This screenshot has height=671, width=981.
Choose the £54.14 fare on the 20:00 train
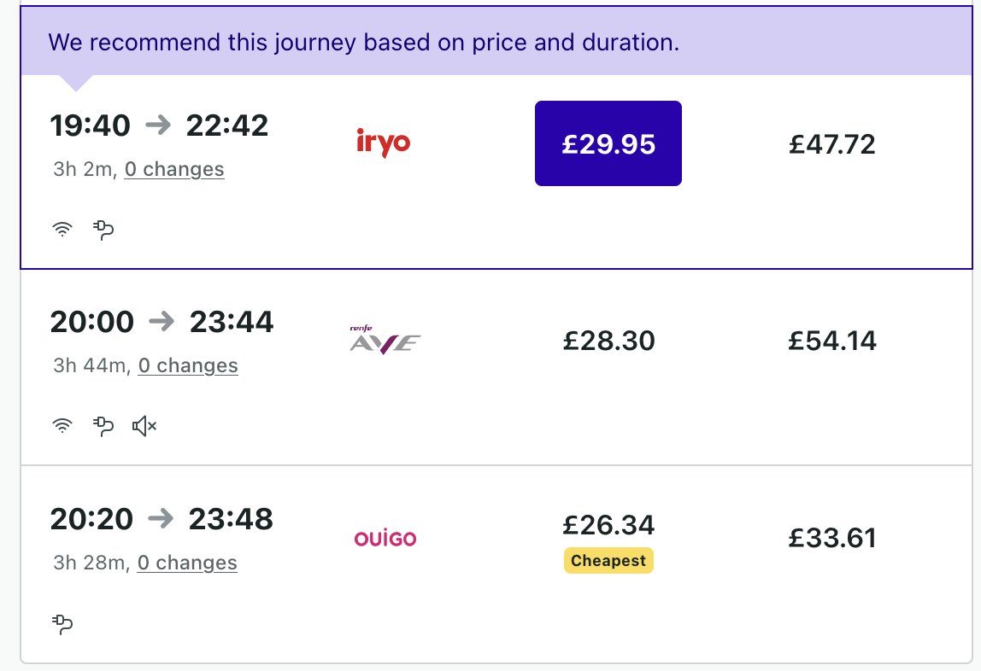coord(832,341)
